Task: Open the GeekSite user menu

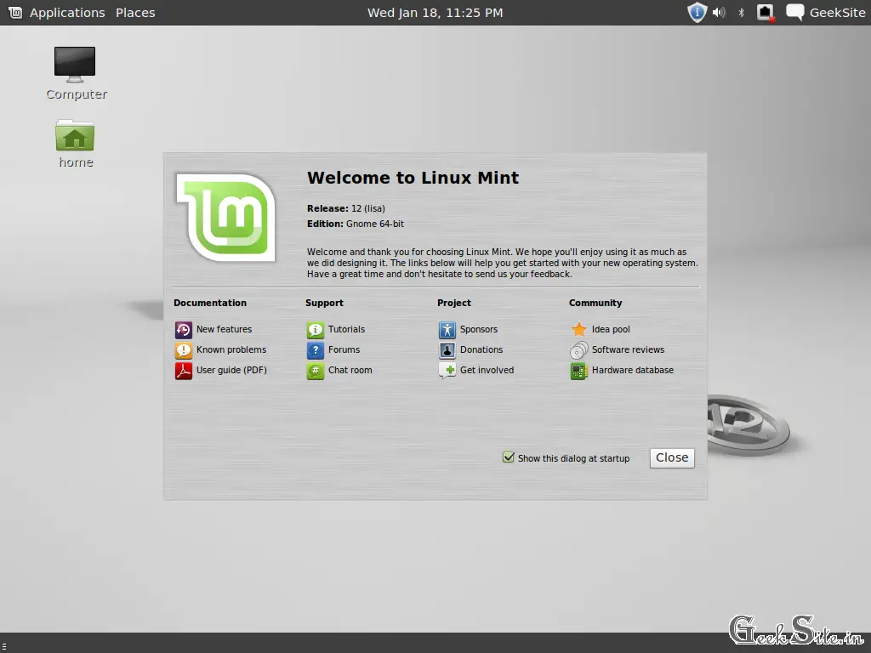Action: (x=837, y=13)
